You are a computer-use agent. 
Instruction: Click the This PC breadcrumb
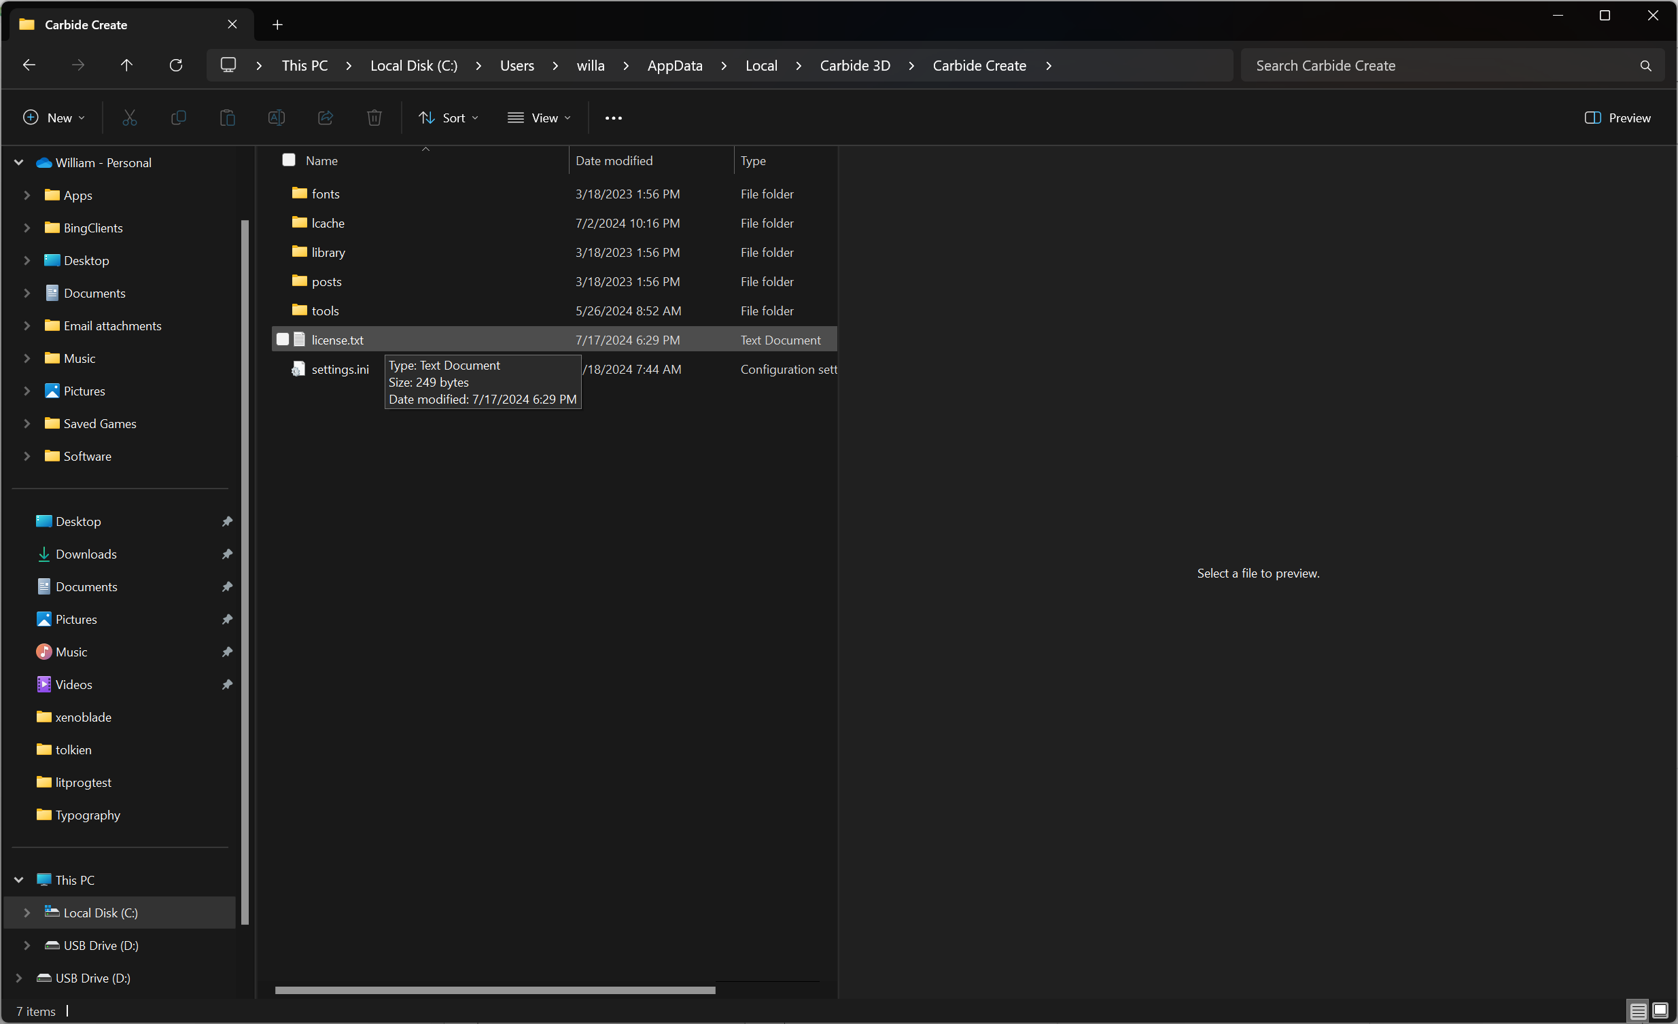click(x=305, y=65)
